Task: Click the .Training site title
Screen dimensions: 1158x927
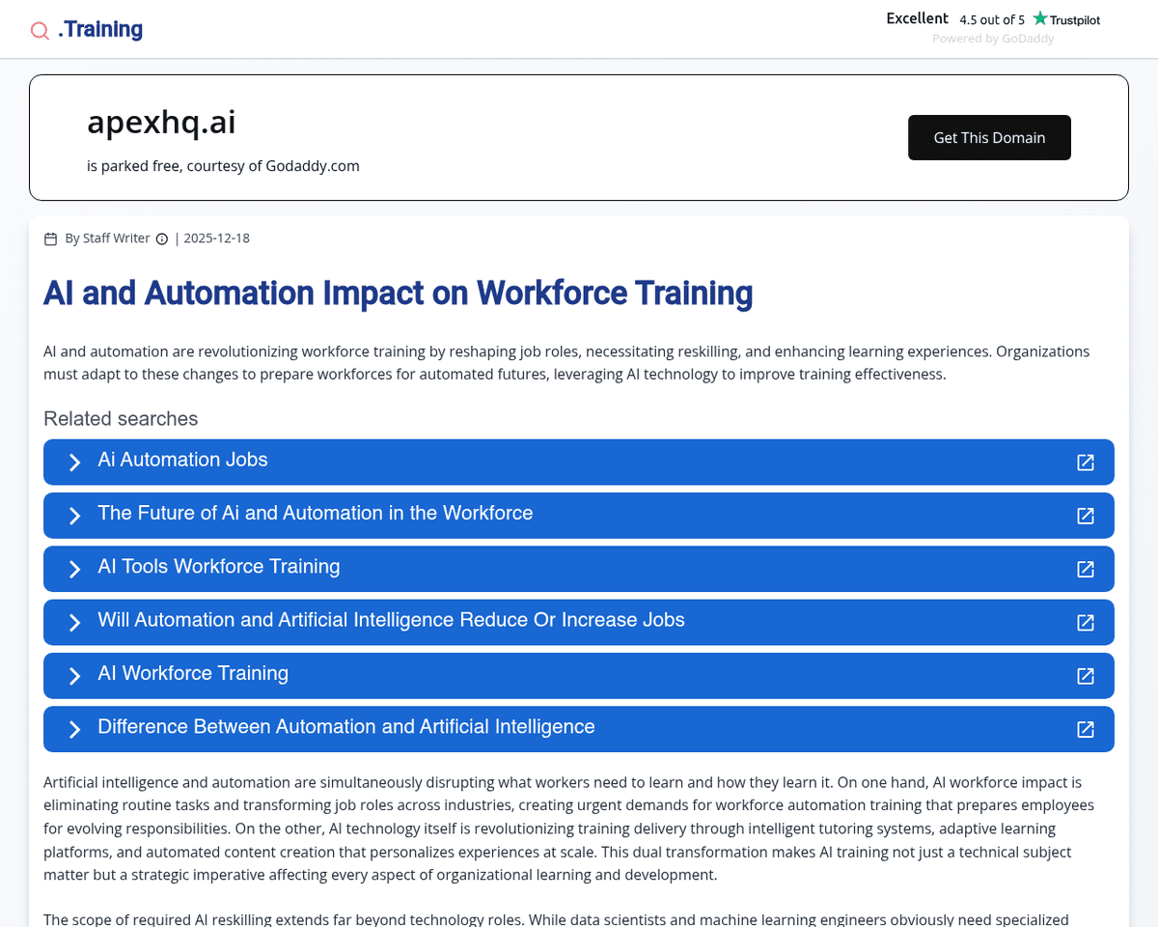Action: 100,30
